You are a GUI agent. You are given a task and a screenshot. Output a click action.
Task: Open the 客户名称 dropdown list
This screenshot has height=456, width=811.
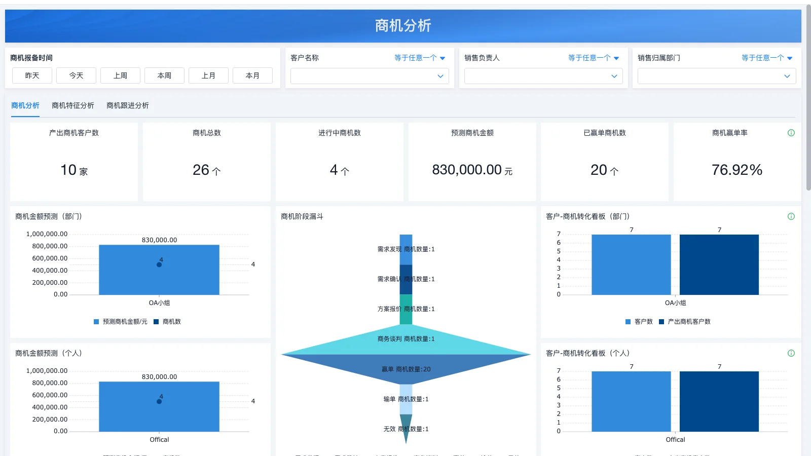pyautogui.click(x=369, y=76)
